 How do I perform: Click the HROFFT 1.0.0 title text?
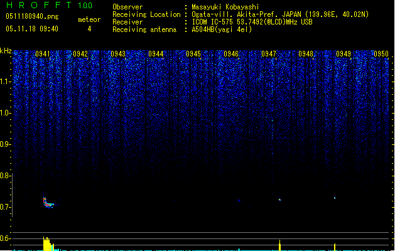coord(50,5)
